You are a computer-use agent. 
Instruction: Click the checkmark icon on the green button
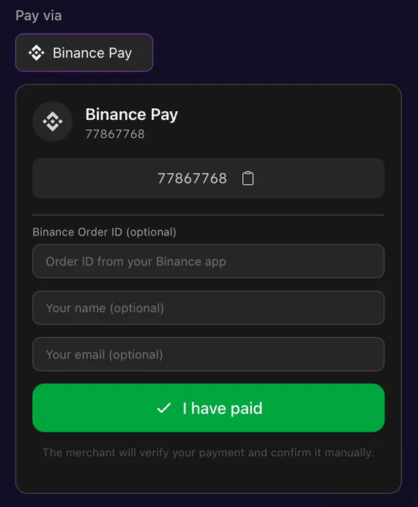coord(164,408)
